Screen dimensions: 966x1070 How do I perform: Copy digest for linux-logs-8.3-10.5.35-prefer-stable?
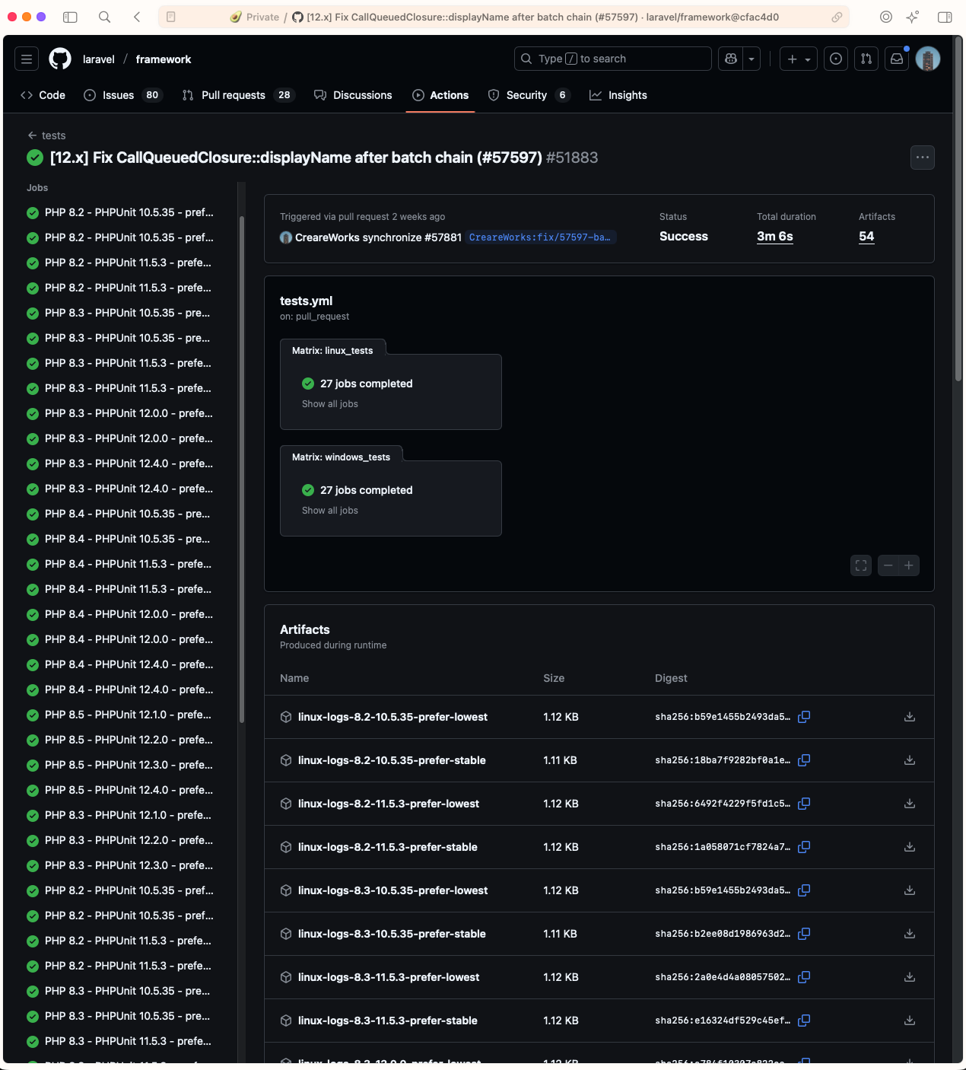tap(804, 934)
